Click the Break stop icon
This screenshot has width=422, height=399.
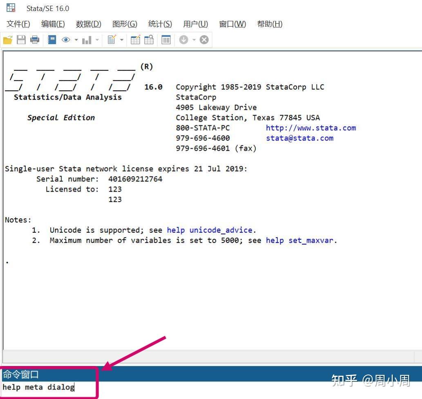[x=204, y=40]
